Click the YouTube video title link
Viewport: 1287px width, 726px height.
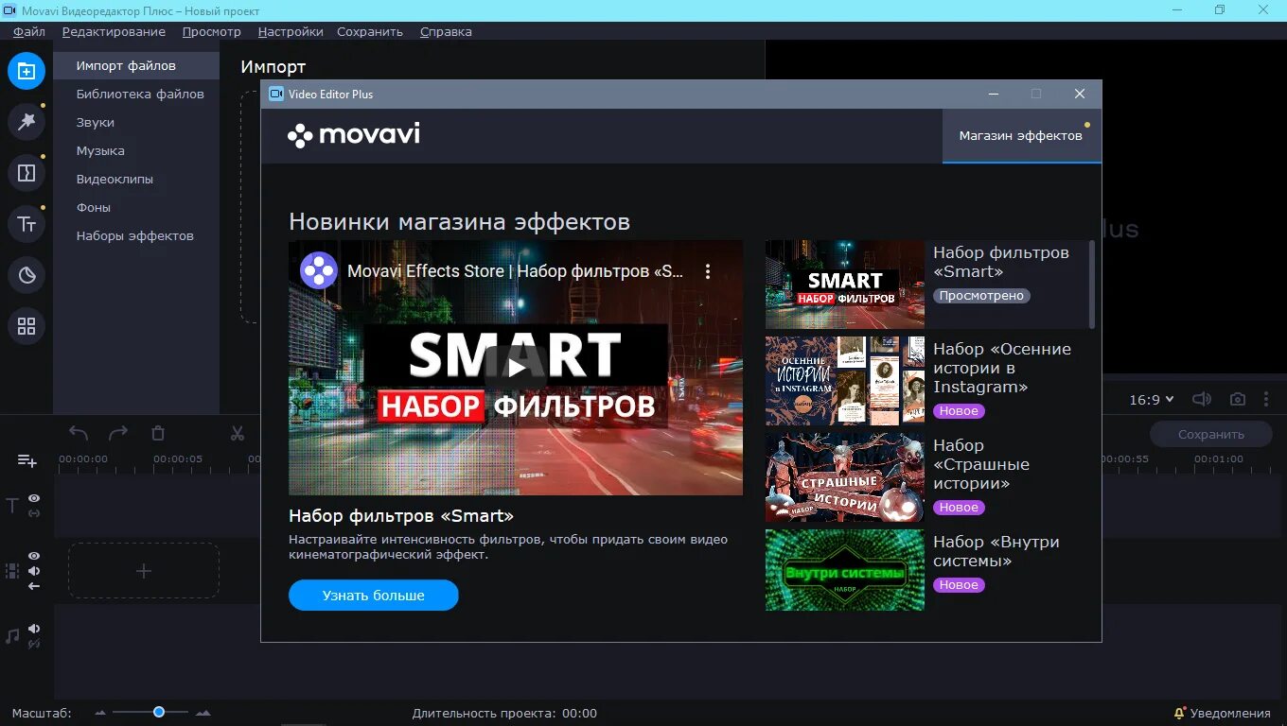[515, 271]
